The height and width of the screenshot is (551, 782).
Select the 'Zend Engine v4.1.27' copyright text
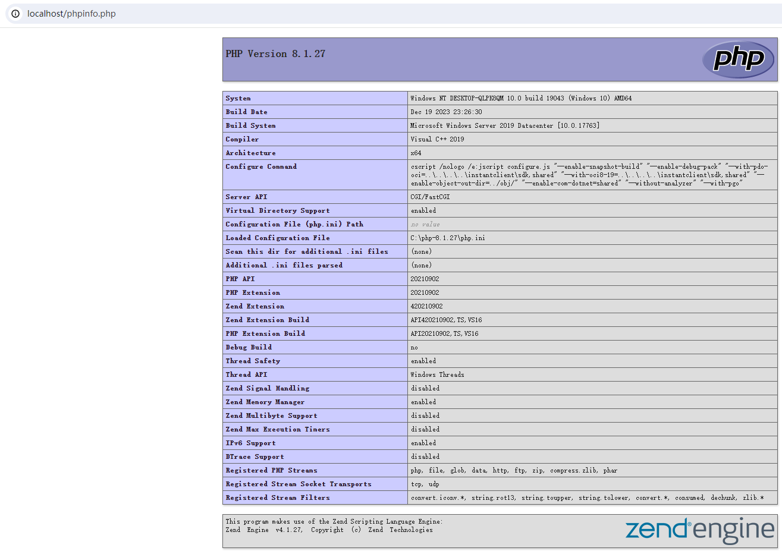329,530
